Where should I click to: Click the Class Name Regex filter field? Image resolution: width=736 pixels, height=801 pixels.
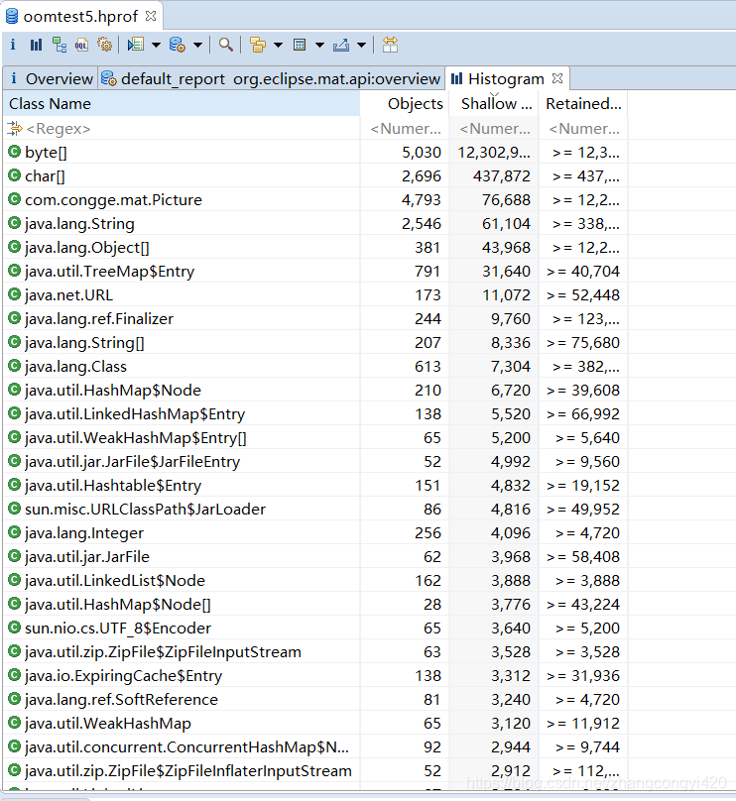click(179, 128)
